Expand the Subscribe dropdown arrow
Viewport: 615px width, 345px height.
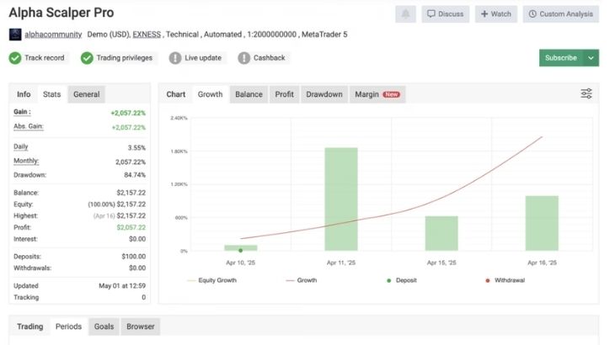(x=591, y=58)
